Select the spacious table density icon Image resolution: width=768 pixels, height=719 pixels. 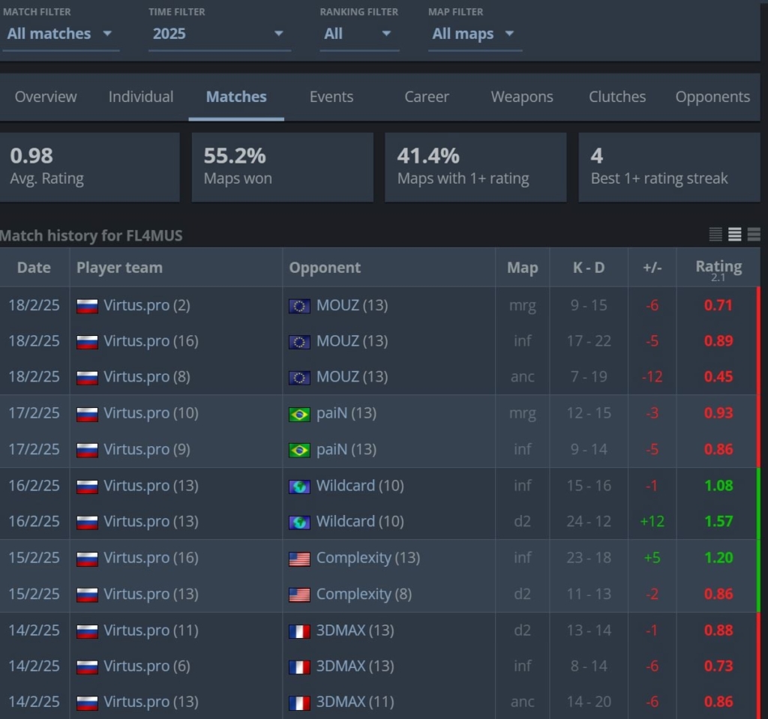click(754, 235)
